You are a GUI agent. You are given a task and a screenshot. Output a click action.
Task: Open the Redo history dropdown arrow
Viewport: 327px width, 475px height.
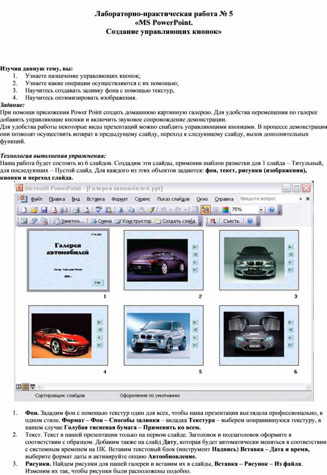[x=186, y=210]
